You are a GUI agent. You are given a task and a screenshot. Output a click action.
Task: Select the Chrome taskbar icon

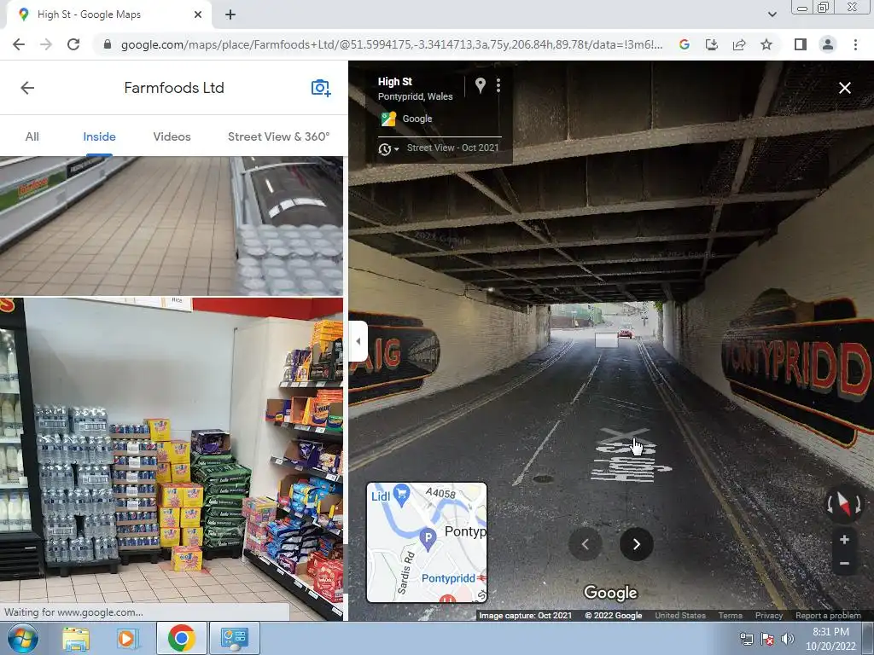click(181, 638)
